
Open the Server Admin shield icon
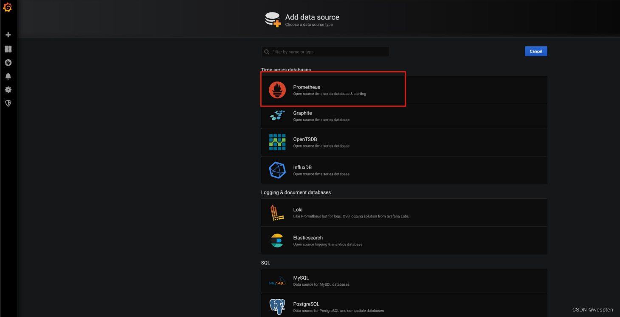point(8,103)
